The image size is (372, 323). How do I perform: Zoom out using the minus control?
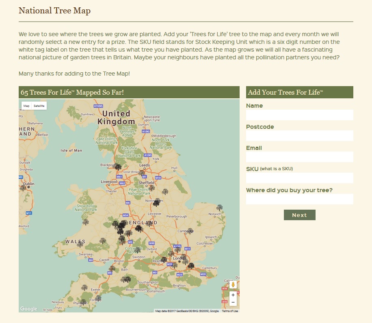coord(232,302)
